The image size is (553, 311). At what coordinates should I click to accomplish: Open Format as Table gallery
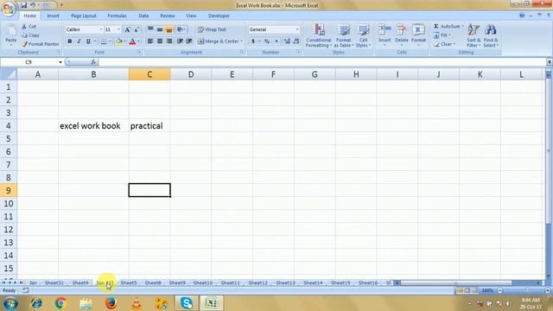click(343, 35)
